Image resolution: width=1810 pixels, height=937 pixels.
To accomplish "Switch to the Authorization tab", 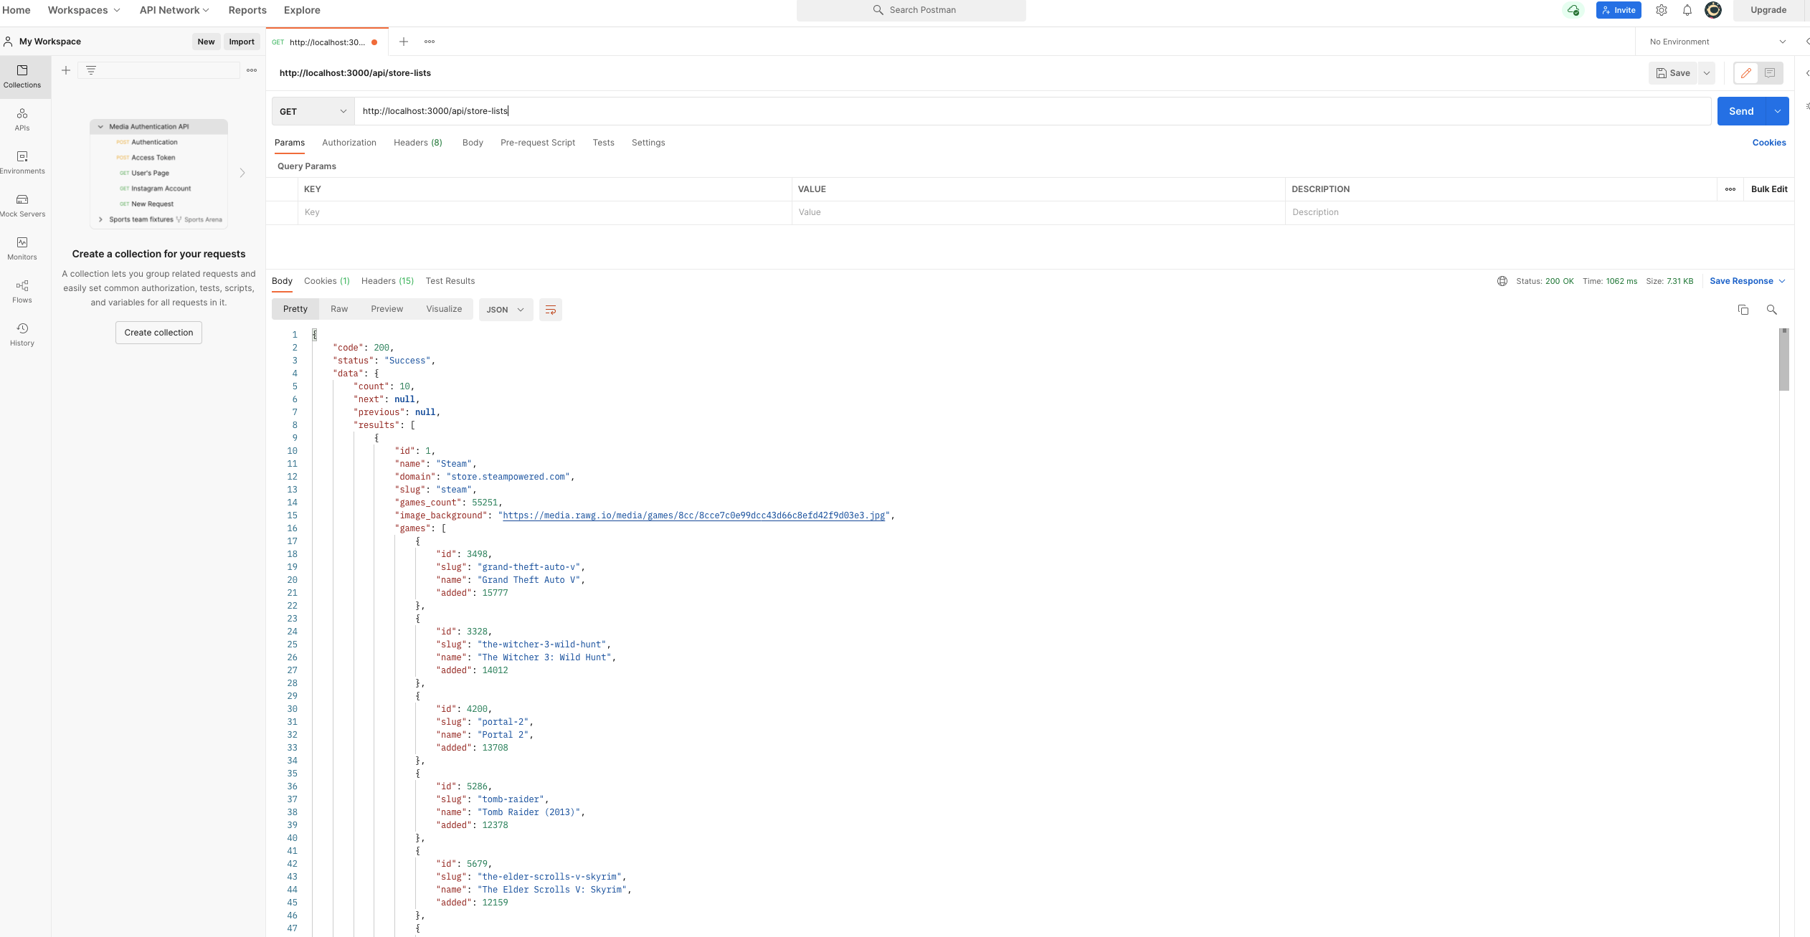I will pyautogui.click(x=349, y=143).
